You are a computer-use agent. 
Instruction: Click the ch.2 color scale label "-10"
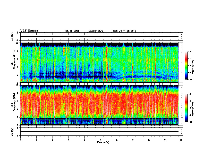[x=191, y=122]
